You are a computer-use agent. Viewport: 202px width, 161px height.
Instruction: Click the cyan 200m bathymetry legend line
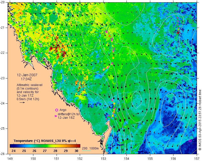(x=86, y=151)
